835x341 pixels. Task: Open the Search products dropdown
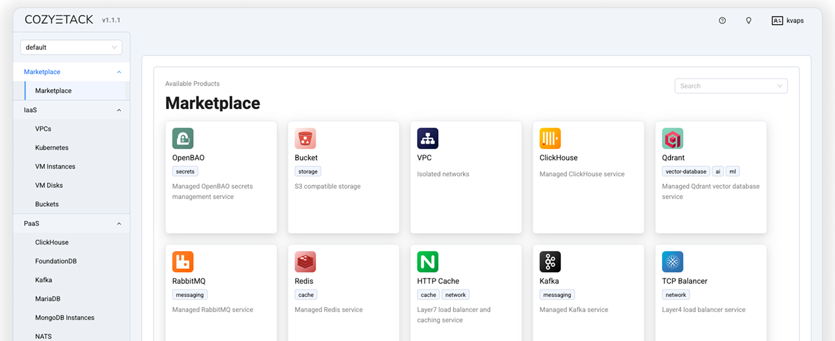tap(731, 86)
